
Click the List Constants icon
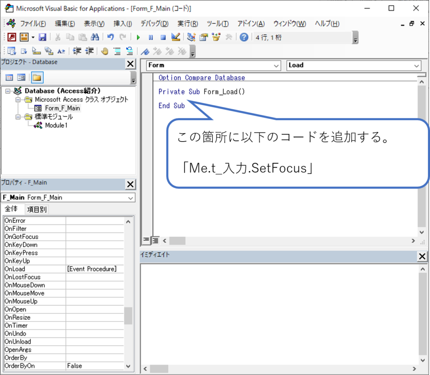(24, 51)
